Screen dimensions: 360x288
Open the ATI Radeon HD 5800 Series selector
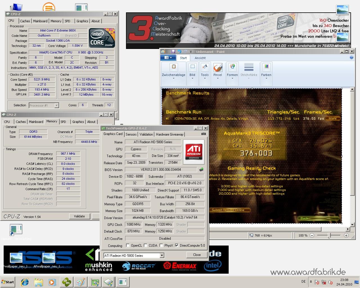[x=134, y=255]
